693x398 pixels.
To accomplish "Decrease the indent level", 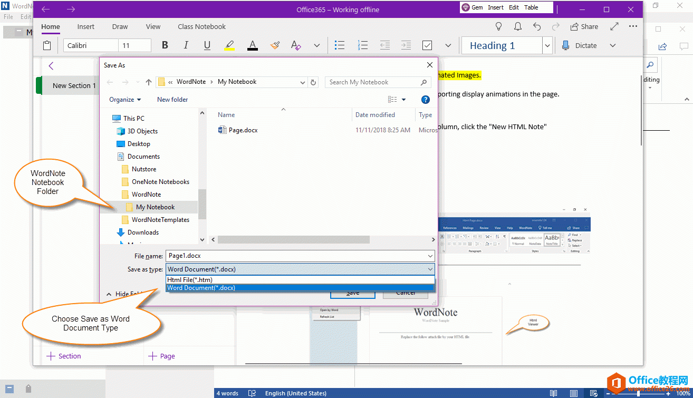I will (384, 45).
